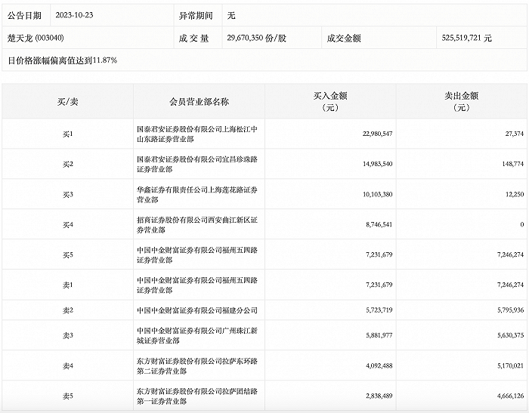Click the 成交量 29,670,350 value cell
The width and height of the screenshot is (529, 413).
pos(256,38)
